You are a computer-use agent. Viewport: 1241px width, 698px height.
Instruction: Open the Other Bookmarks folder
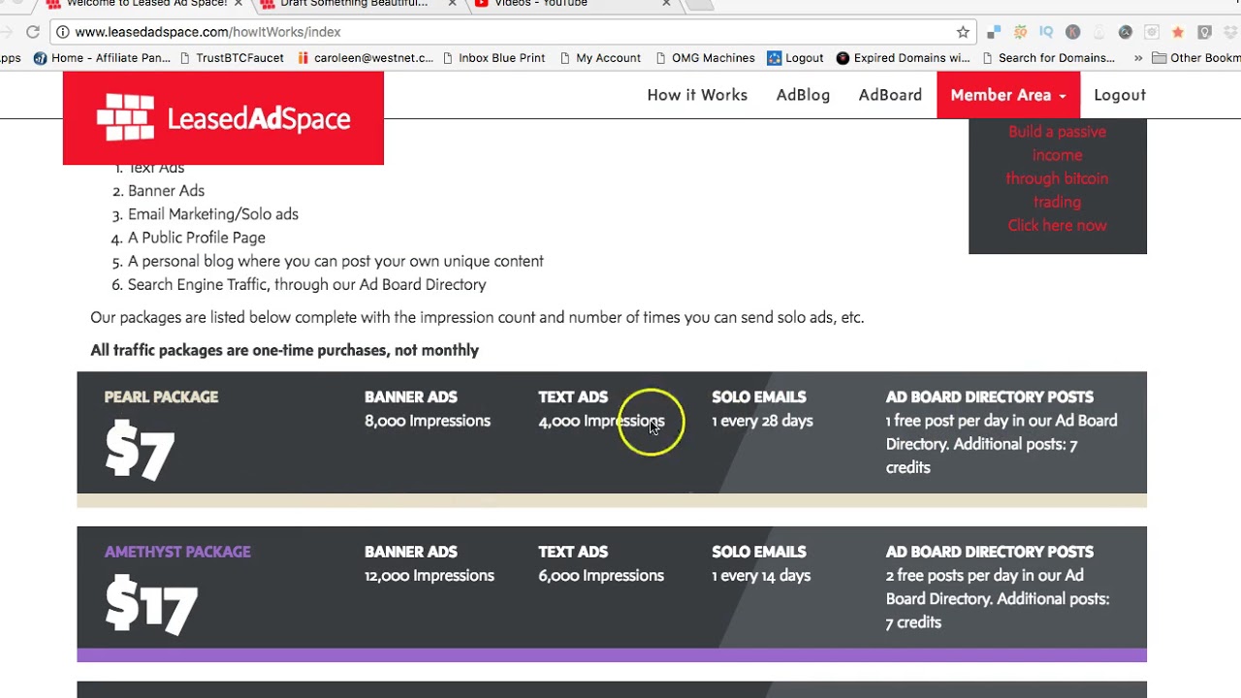[x=1195, y=58]
